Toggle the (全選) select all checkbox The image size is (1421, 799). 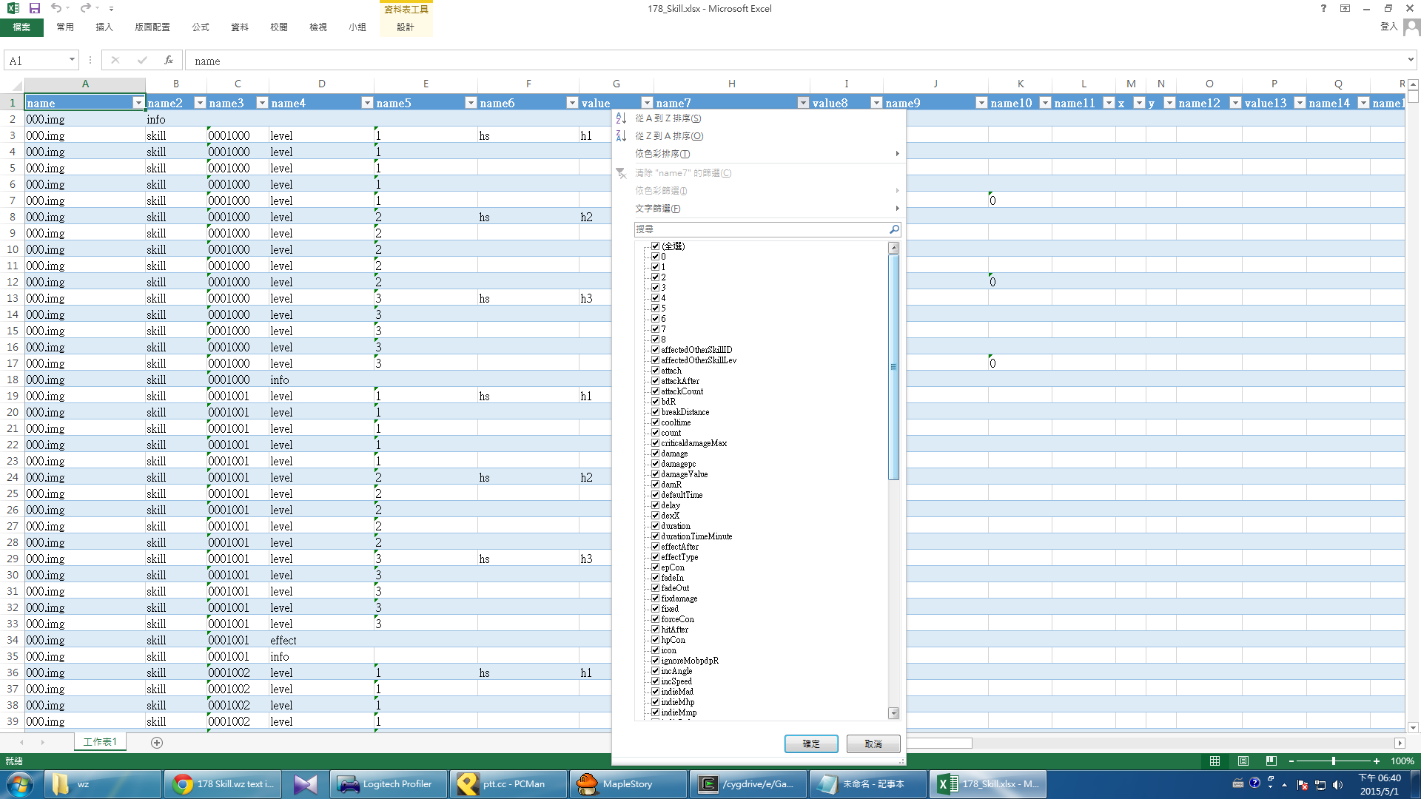click(x=655, y=246)
